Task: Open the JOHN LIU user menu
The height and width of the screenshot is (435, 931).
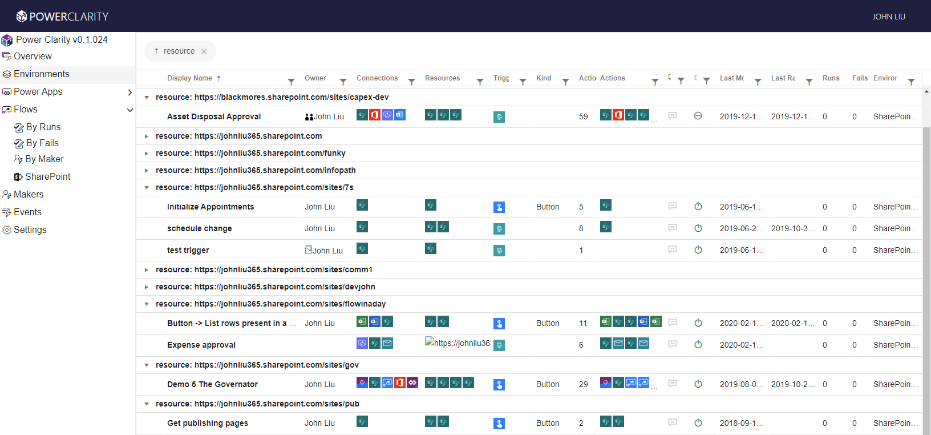Action: pyautogui.click(x=888, y=17)
